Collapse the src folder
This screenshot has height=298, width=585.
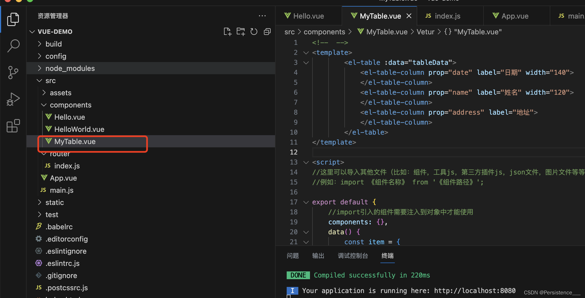click(x=40, y=80)
